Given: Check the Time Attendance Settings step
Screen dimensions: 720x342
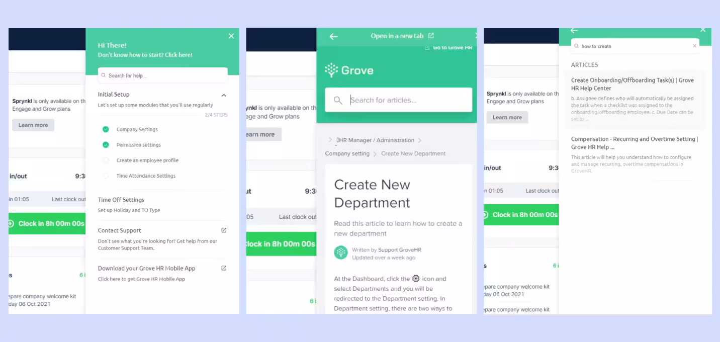Looking at the screenshot, I should click(x=106, y=176).
